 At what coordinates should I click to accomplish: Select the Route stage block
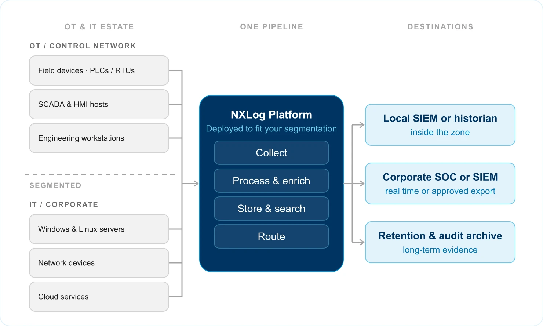pos(271,236)
